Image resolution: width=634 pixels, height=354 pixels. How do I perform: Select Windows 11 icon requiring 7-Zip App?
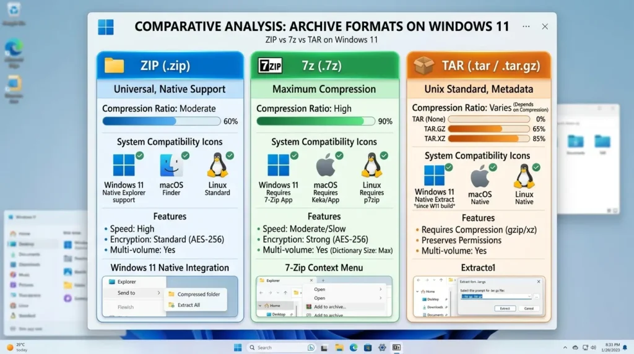coord(278,165)
